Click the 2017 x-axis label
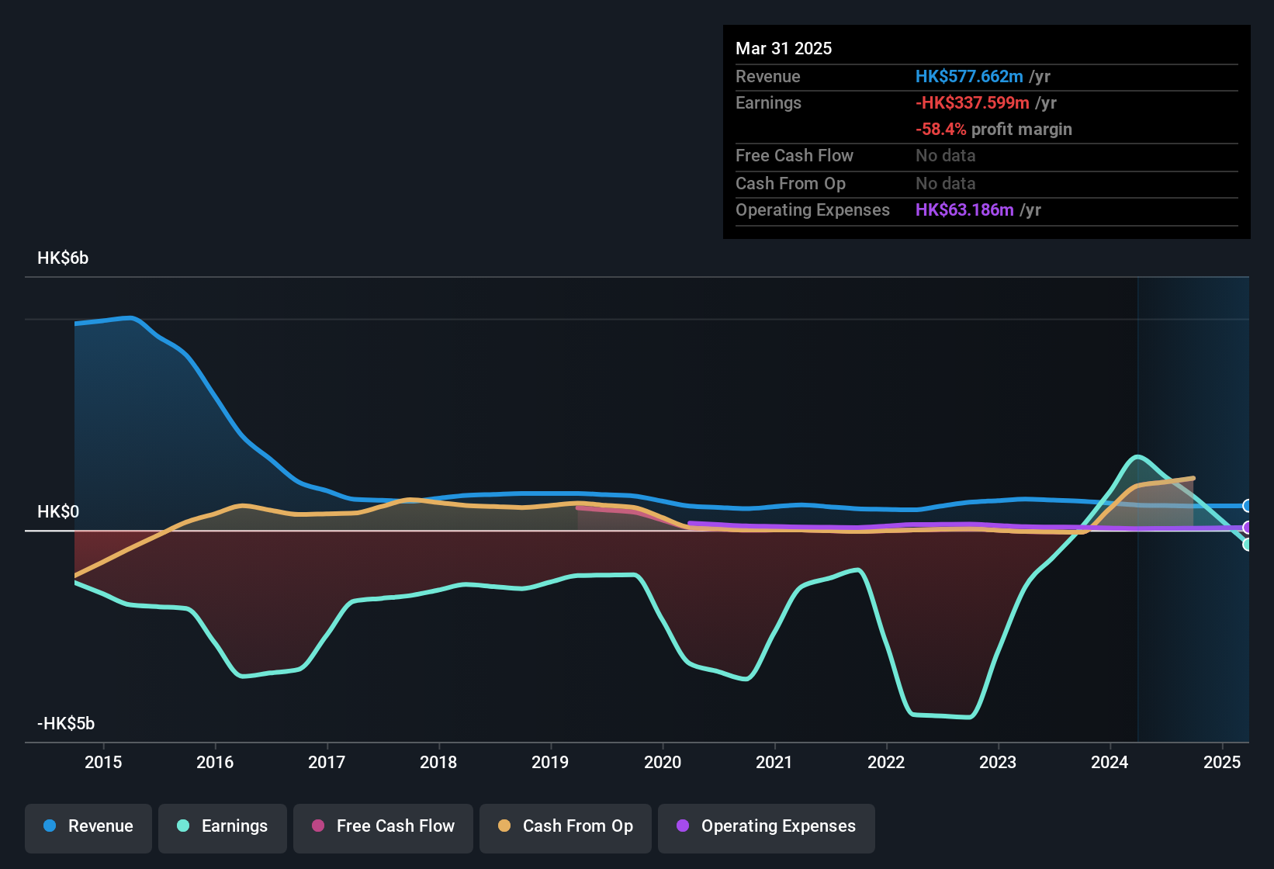This screenshot has width=1274, height=869. [327, 762]
